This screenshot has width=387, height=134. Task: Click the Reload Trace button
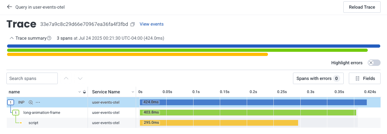(x=362, y=7)
